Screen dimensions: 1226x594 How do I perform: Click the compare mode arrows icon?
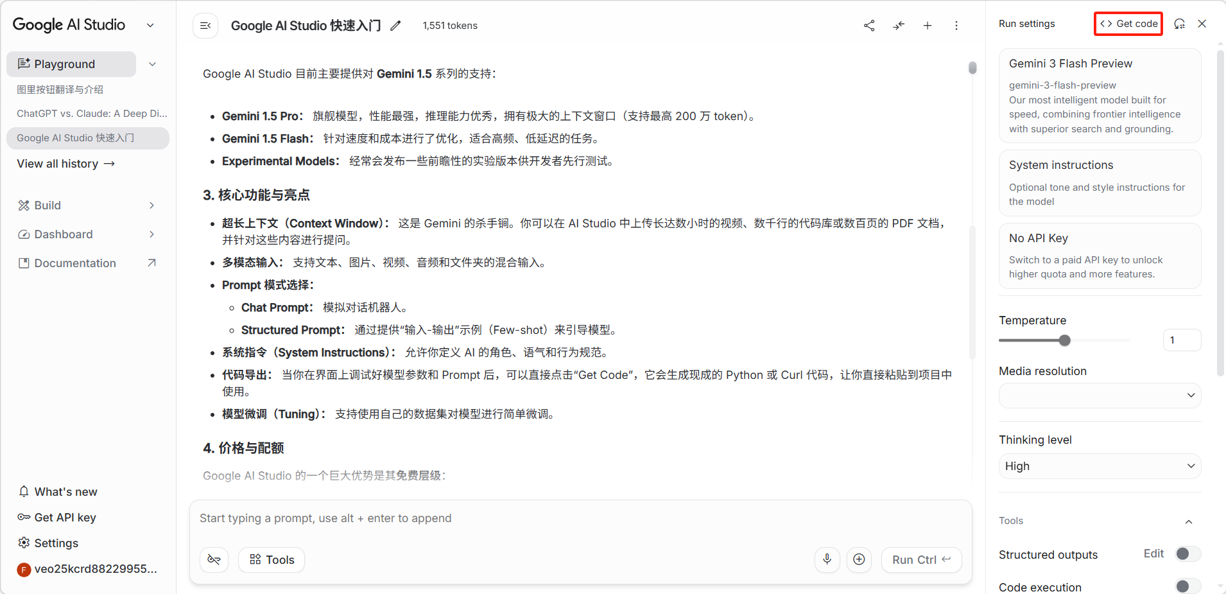899,26
